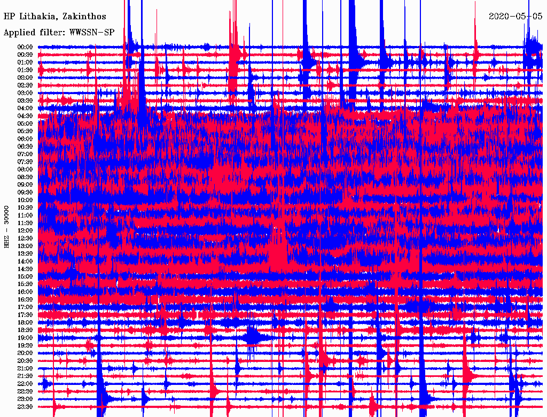Viewport: 547px width, 417px height.
Task: Select the 15:00 time row label
Action: point(25,276)
